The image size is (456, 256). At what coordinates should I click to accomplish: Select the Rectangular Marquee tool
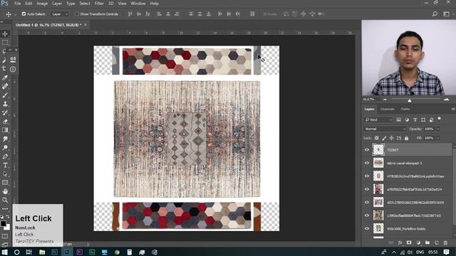point(5,43)
